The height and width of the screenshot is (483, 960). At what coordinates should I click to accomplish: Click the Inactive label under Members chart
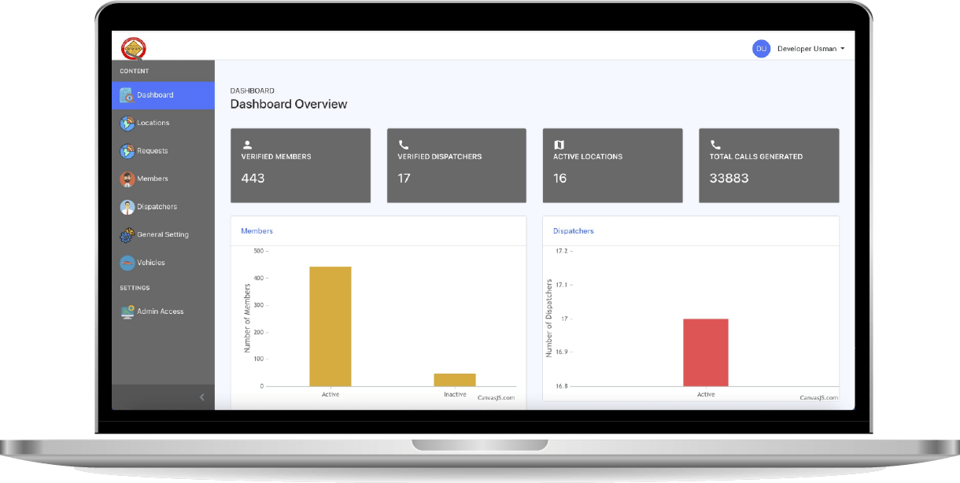tap(455, 394)
